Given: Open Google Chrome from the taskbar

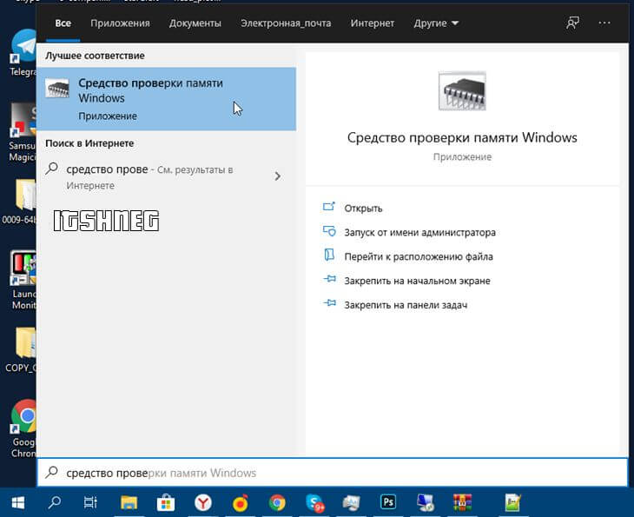Looking at the screenshot, I should coord(277,503).
